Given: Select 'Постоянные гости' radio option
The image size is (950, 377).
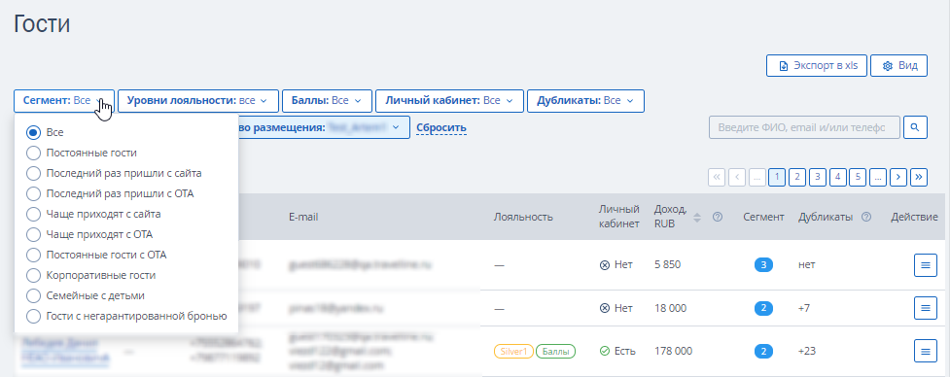Looking at the screenshot, I should coord(33,154).
